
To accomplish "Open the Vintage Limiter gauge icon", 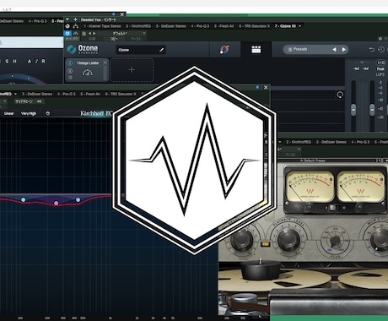I will (87, 73).
